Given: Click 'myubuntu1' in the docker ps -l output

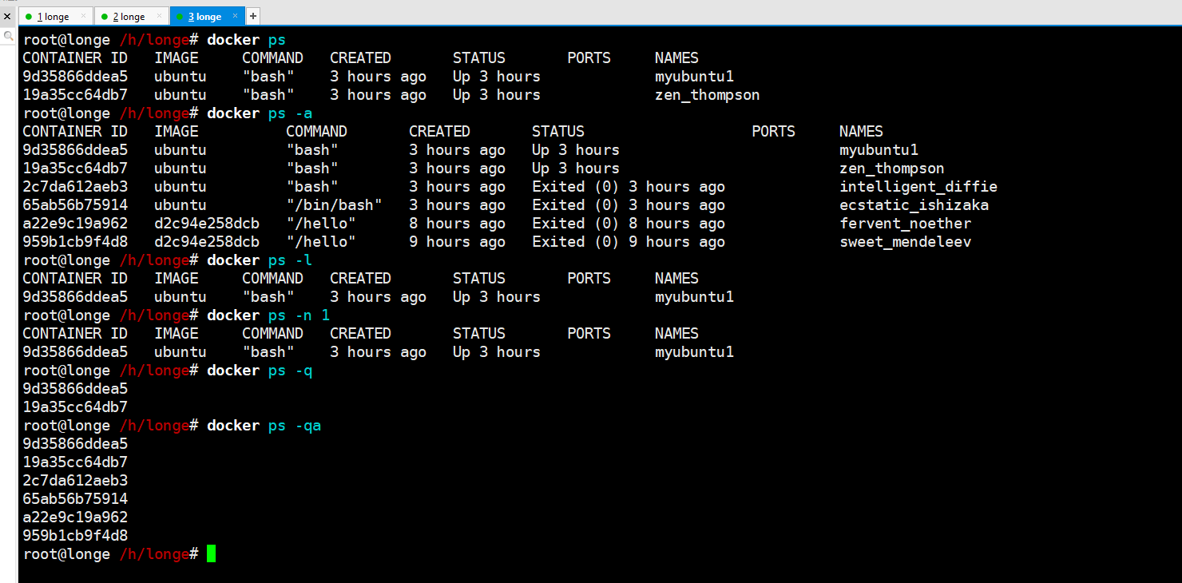Looking at the screenshot, I should 694,297.
